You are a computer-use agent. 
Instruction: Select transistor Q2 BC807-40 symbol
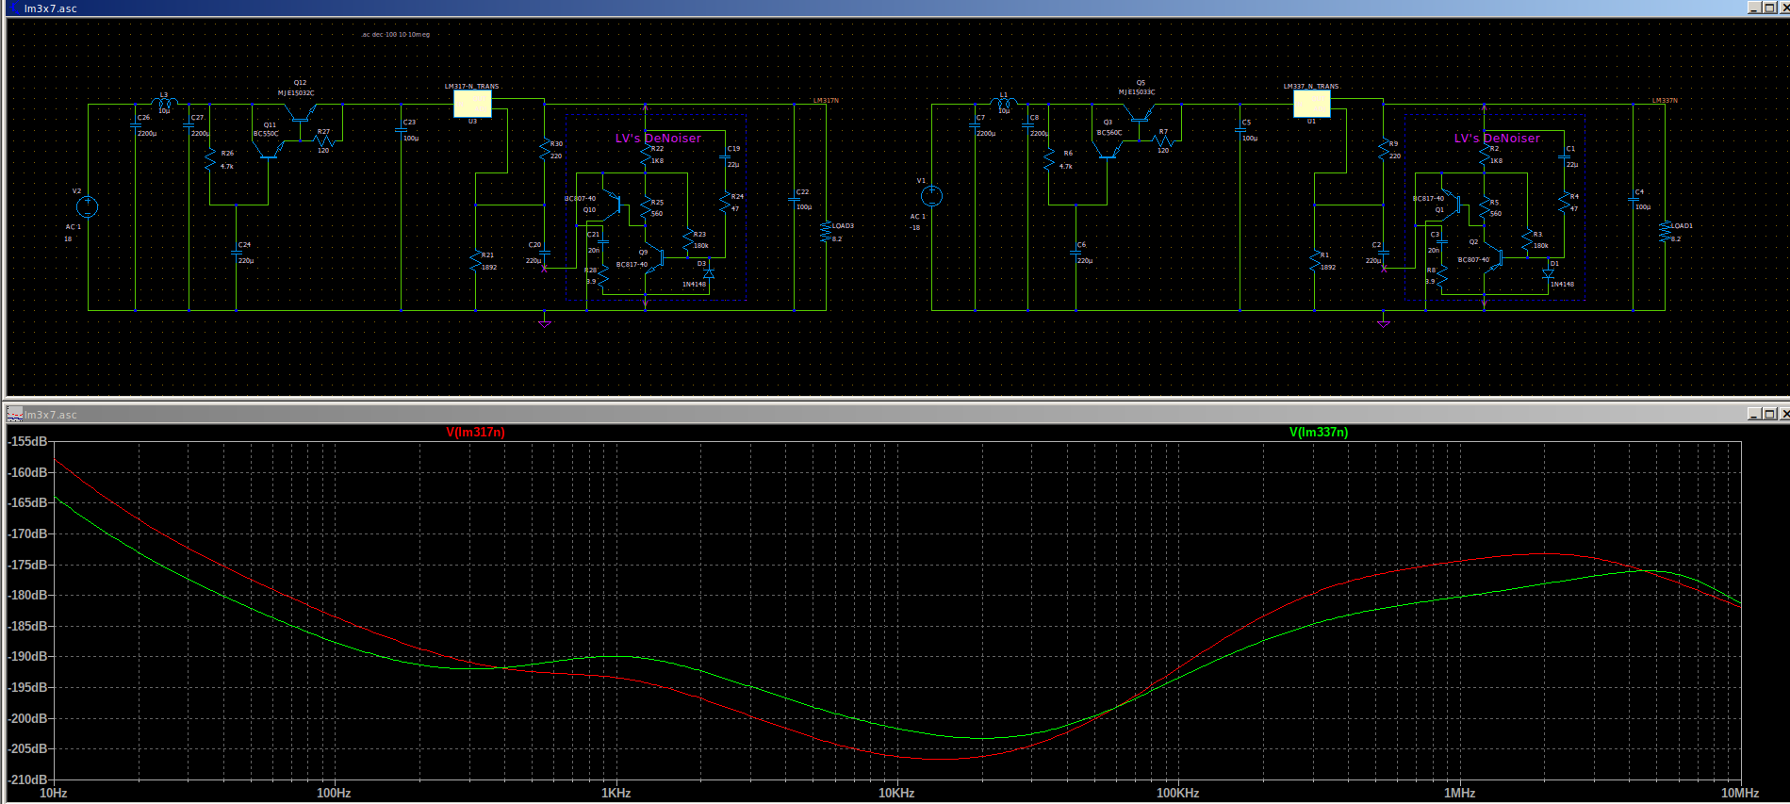click(x=1495, y=255)
